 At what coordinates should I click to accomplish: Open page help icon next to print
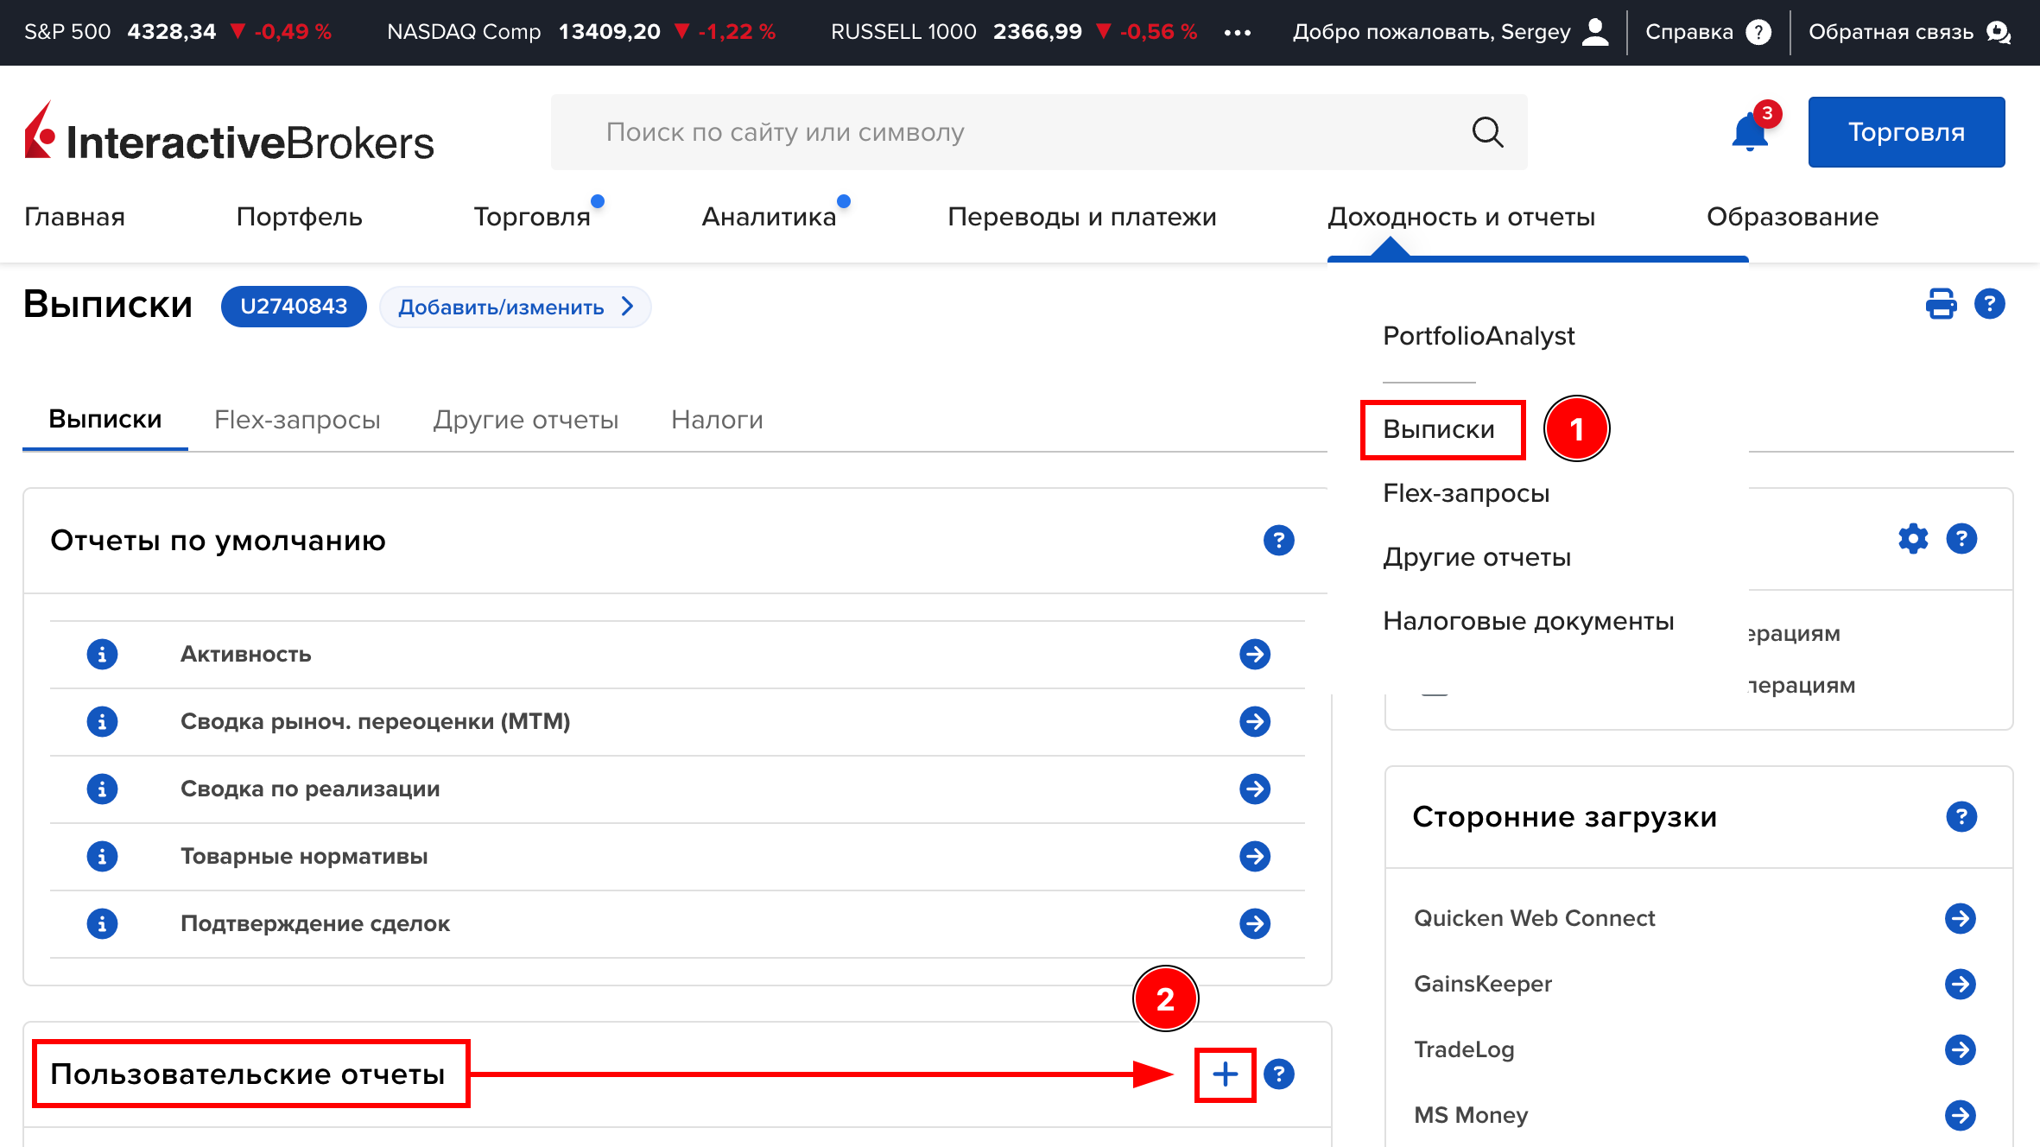(x=1989, y=304)
